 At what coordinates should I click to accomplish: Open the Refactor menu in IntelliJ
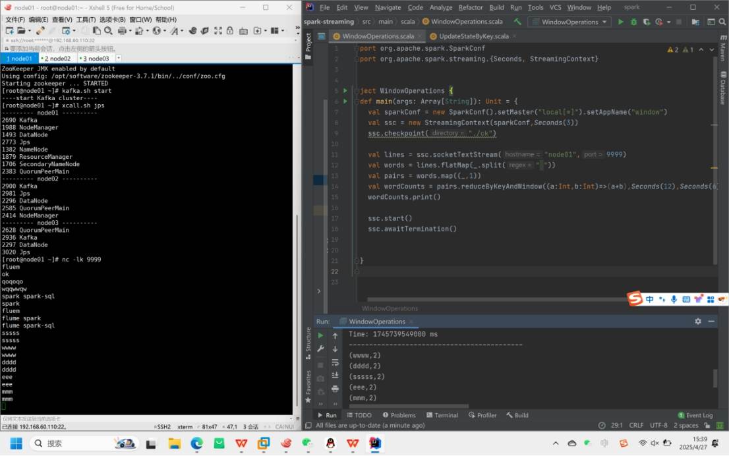[471, 7]
